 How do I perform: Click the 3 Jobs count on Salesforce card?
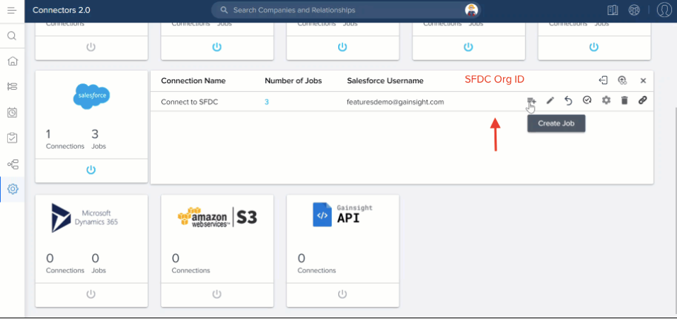98,138
